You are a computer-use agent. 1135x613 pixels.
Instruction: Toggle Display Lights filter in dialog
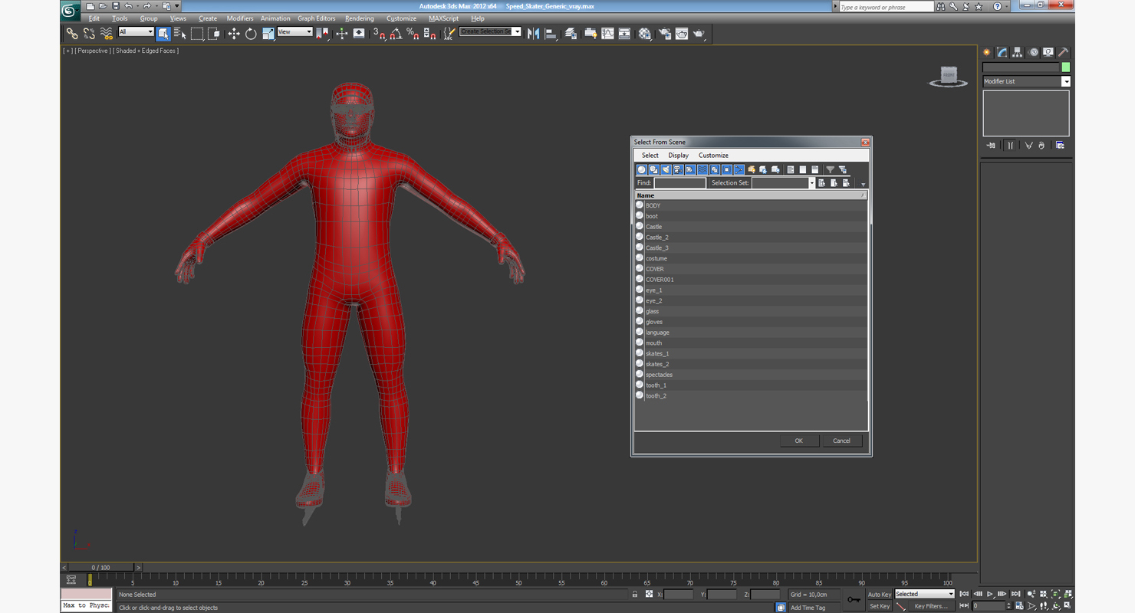coord(666,169)
